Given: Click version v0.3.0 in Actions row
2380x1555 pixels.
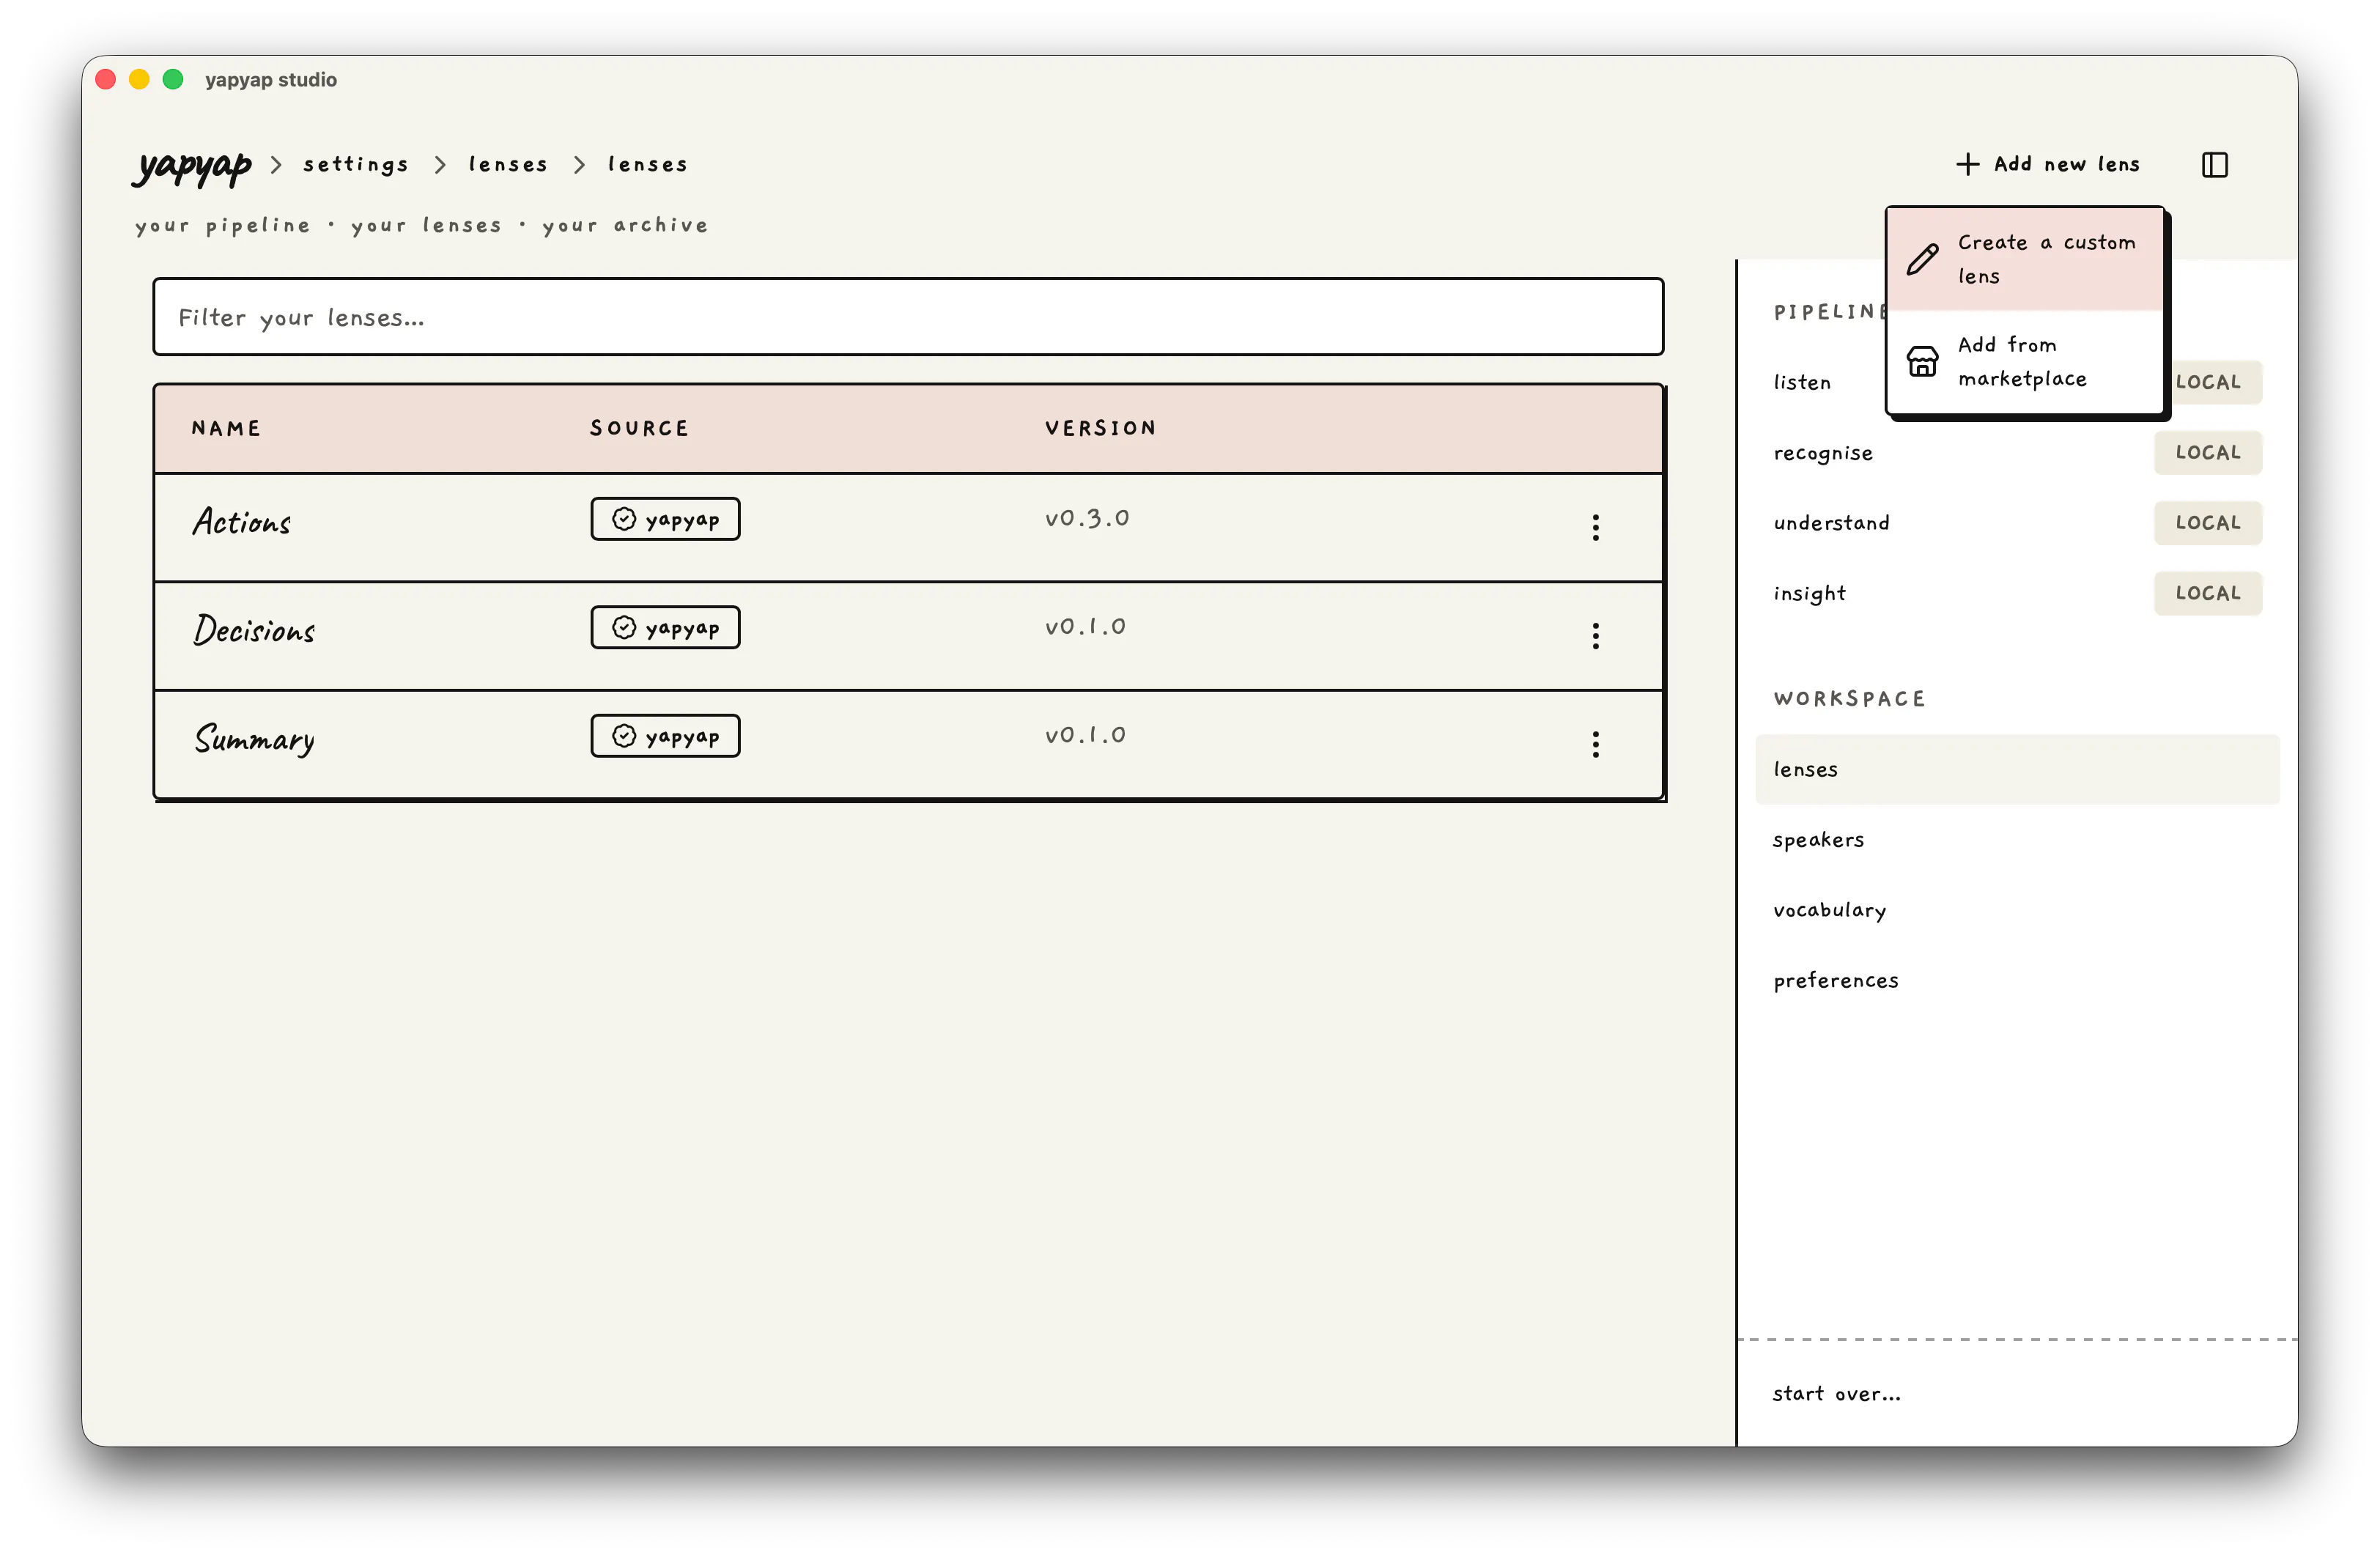Looking at the screenshot, I should tap(1087, 518).
